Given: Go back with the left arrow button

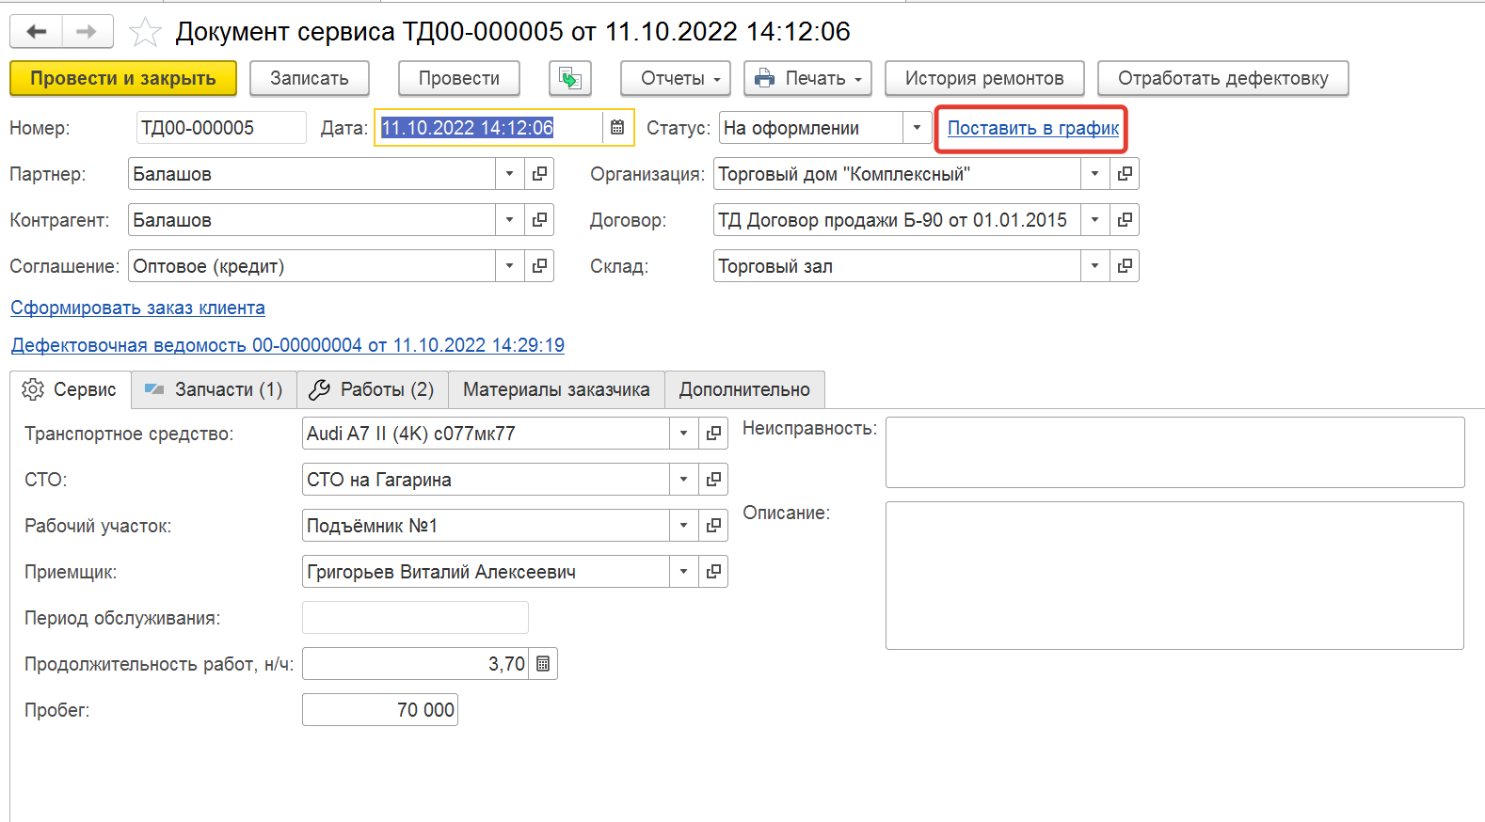Looking at the screenshot, I should tap(37, 31).
